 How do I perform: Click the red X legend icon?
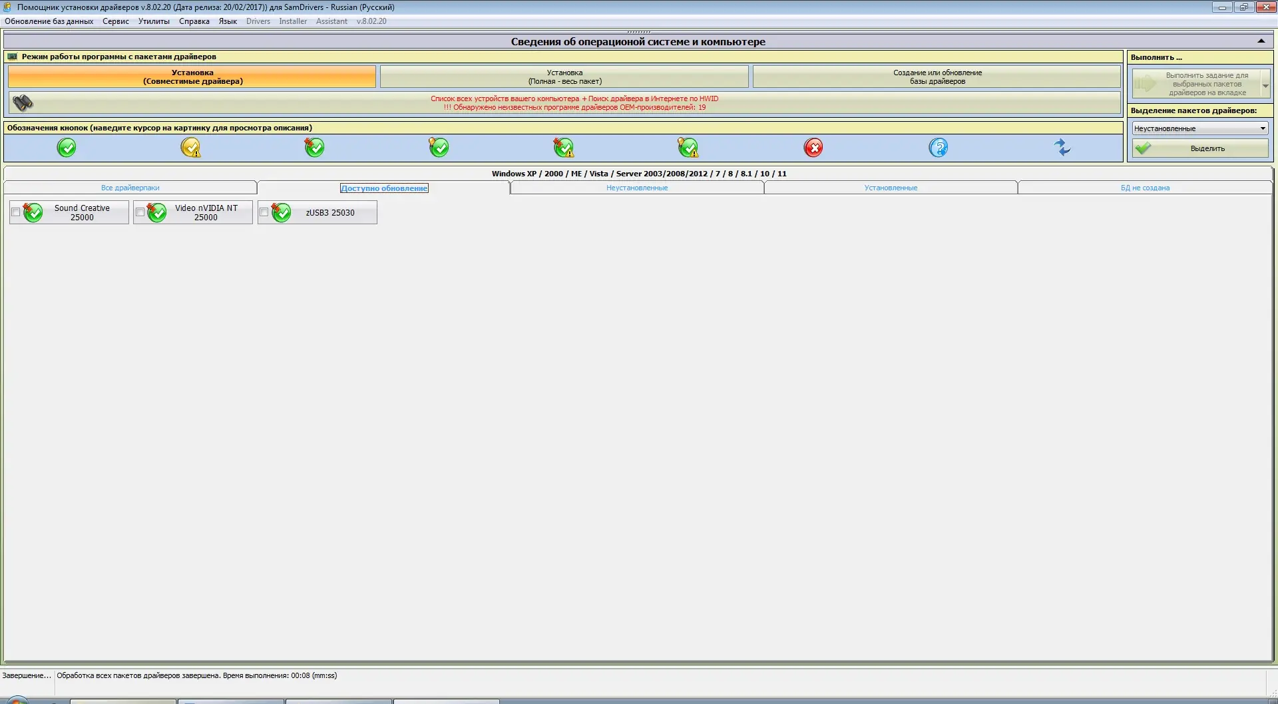point(813,148)
